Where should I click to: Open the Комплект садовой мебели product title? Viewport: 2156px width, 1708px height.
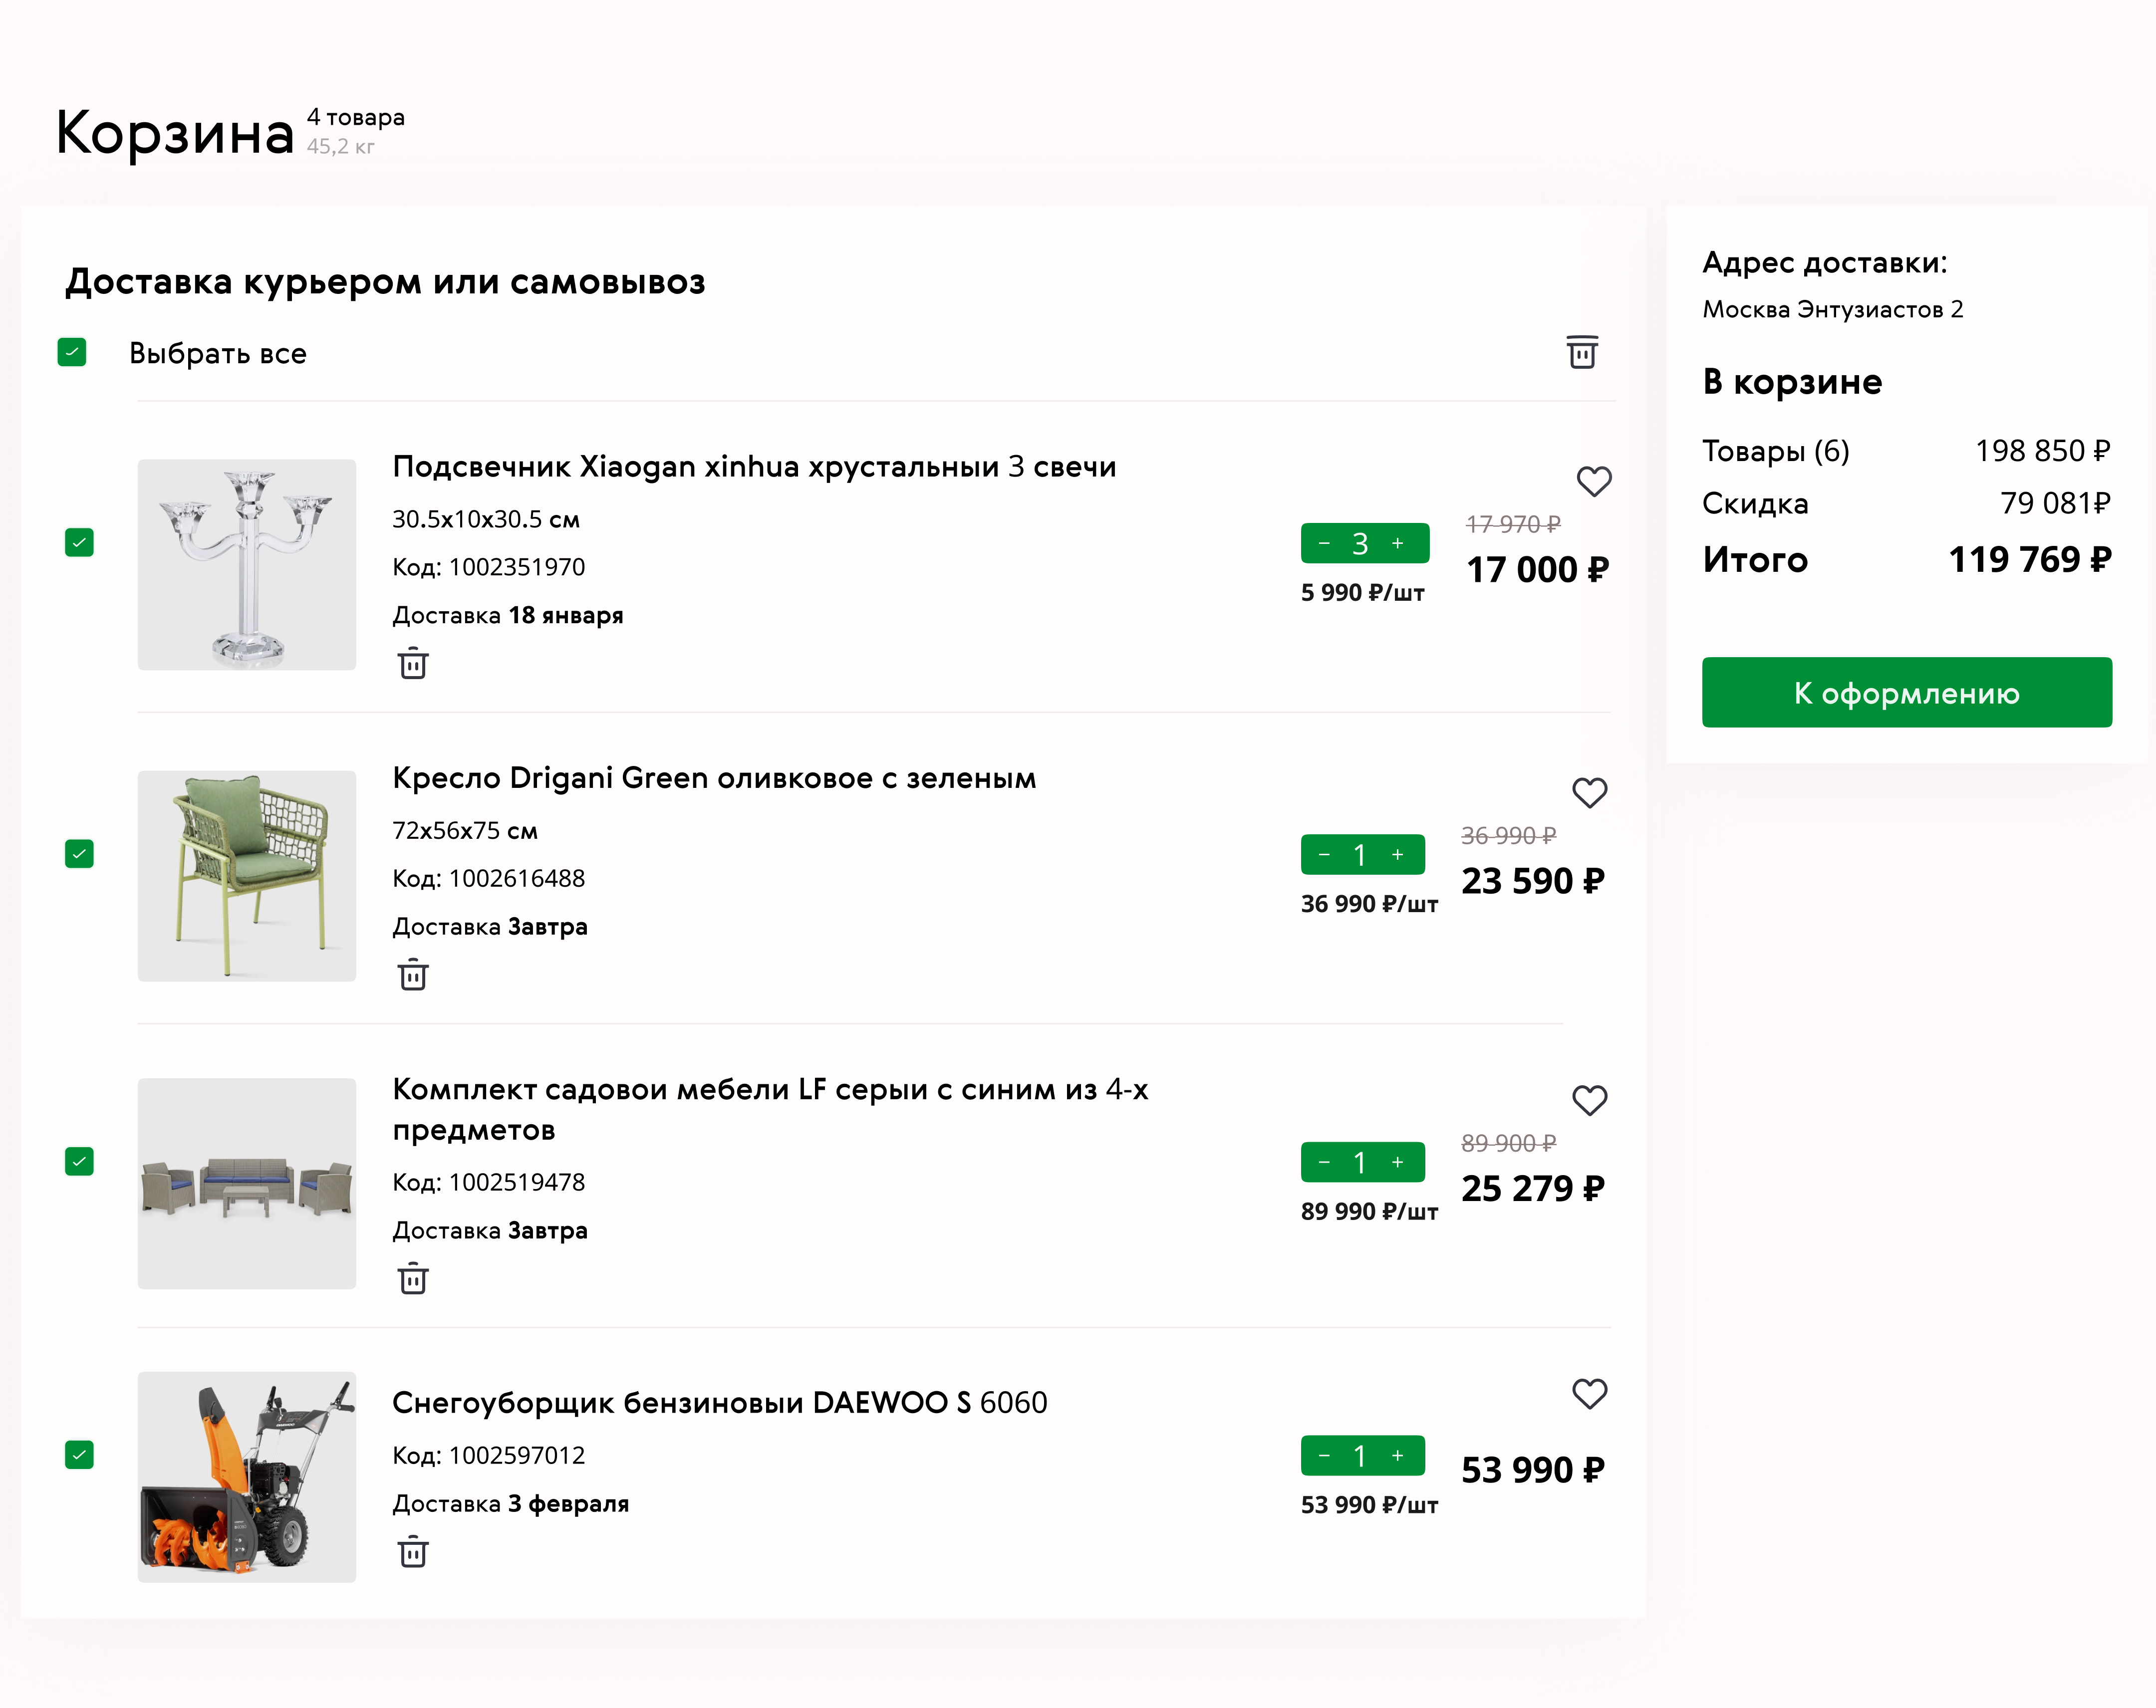pos(770,1109)
